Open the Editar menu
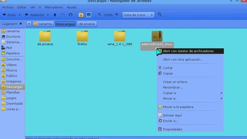 coord(22,7)
